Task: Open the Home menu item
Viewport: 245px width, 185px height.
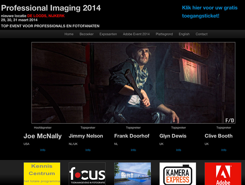Action: [x=69, y=34]
